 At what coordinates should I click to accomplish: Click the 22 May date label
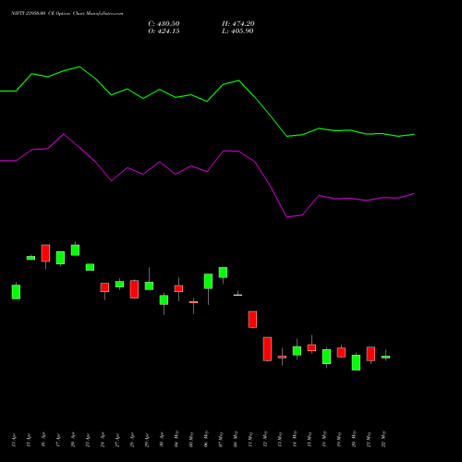pos(383,439)
